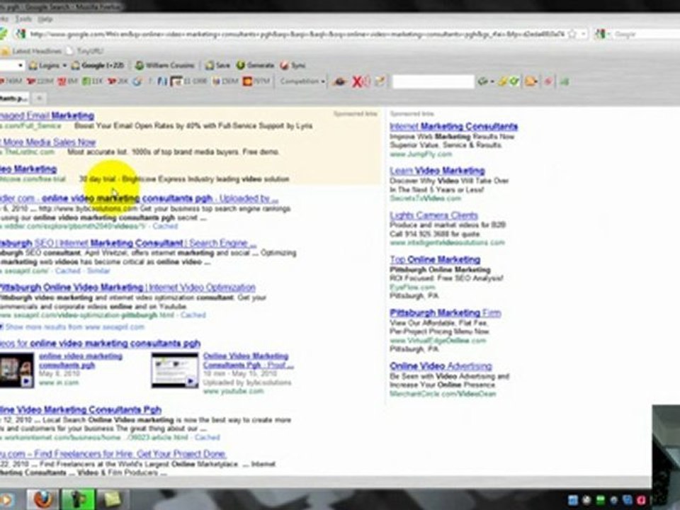Play the first video thumbnail from May 6
680x510 pixels.
click(x=17, y=370)
